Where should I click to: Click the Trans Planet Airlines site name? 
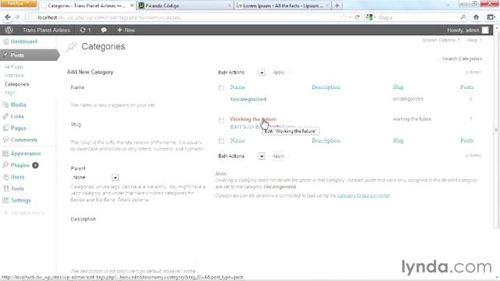coord(46,30)
